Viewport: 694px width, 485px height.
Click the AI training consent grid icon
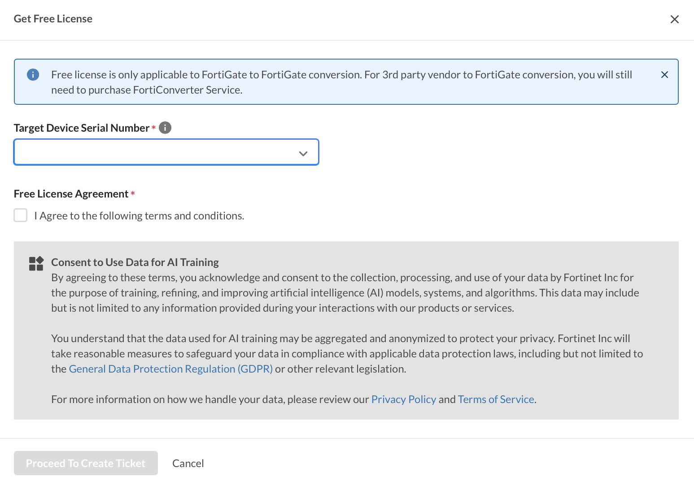(36, 263)
